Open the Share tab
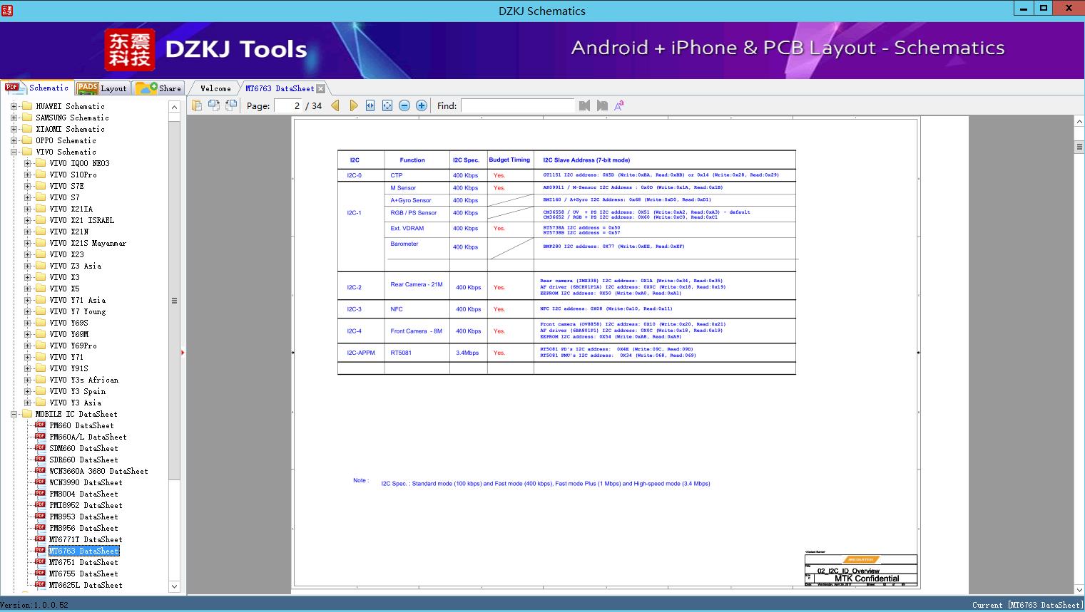The width and height of the screenshot is (1085, 612). (x=158, y=88)
